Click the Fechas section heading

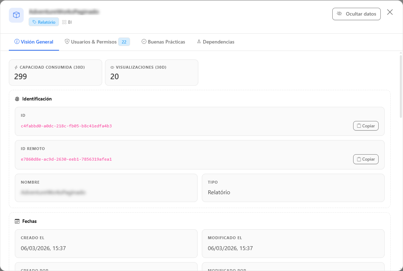pyautogui.click(x=30, y=221)
